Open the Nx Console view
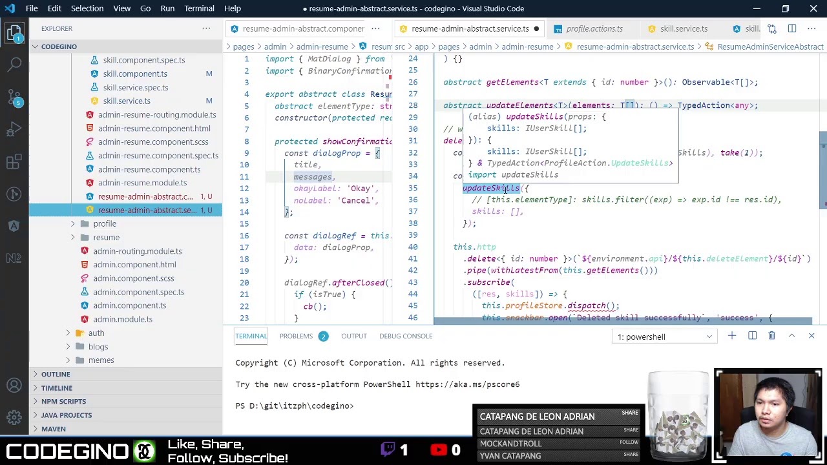The width and height of the screenshot is (827, 465). [x=14, y=258]
